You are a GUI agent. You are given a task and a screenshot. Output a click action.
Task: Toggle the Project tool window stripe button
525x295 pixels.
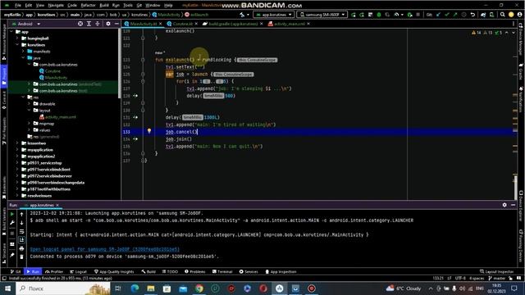[4, 76]
